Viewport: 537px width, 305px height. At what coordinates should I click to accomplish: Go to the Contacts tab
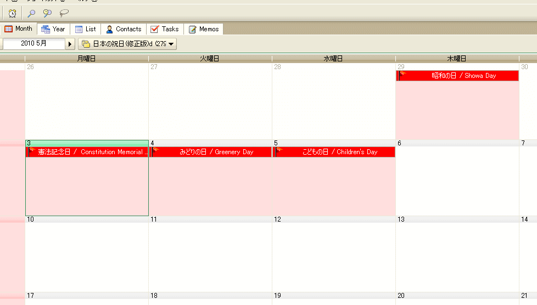coord(124,29)
